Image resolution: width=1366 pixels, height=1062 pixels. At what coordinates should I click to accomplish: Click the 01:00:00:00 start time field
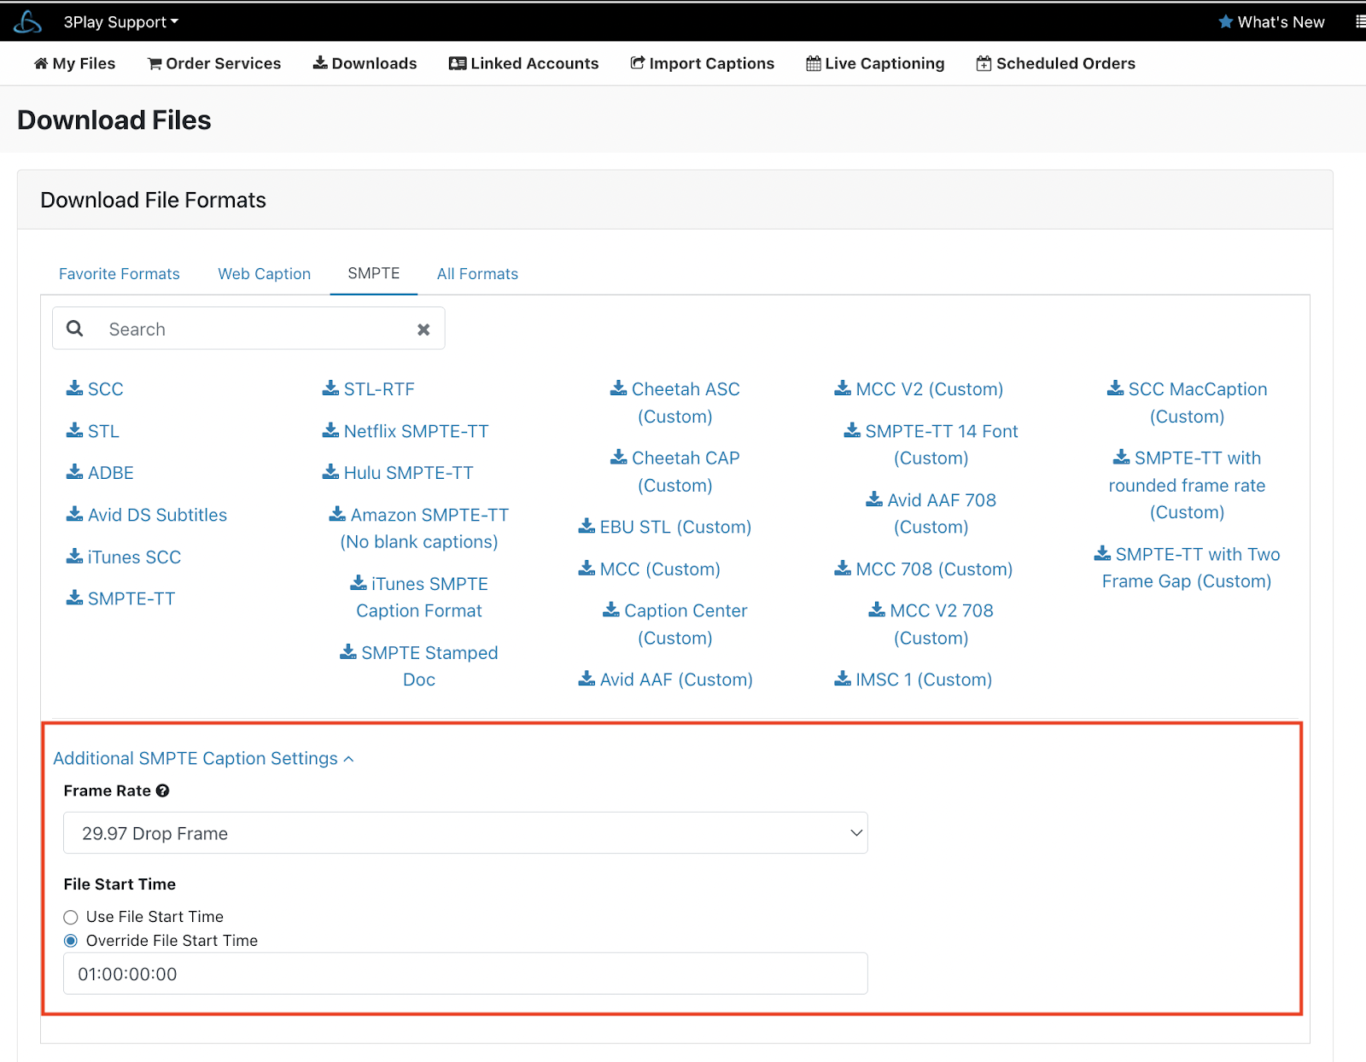(x=465, y=974)
